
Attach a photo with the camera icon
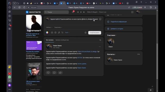(x=52, y=32)
